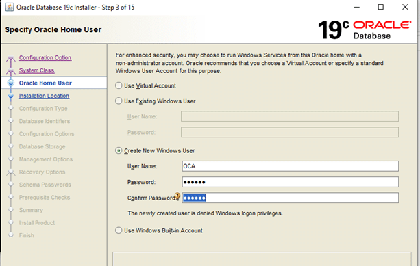
Task: Click the Configuration Option step marker icon
Action: click(x=11, y=59)
